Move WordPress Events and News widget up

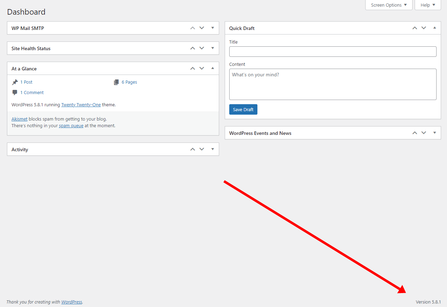415,133
